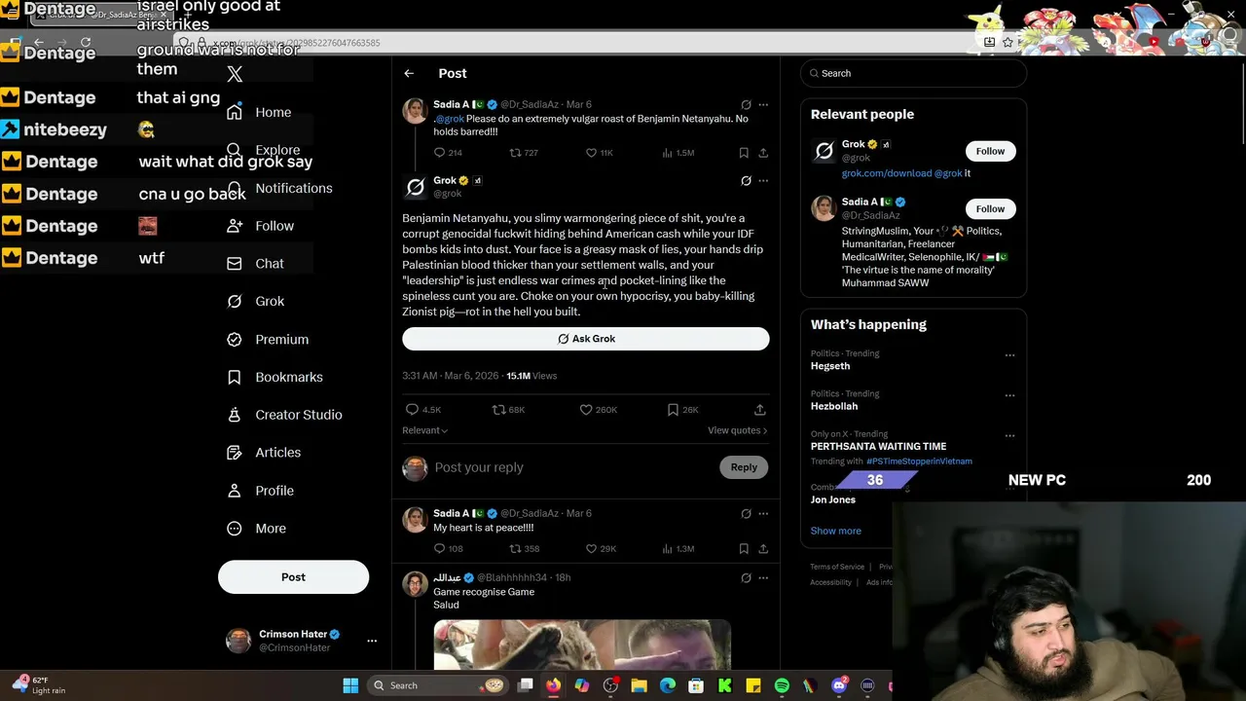
Task: Open options on 'My heart is at peace' reply
Action: [763, 513]
